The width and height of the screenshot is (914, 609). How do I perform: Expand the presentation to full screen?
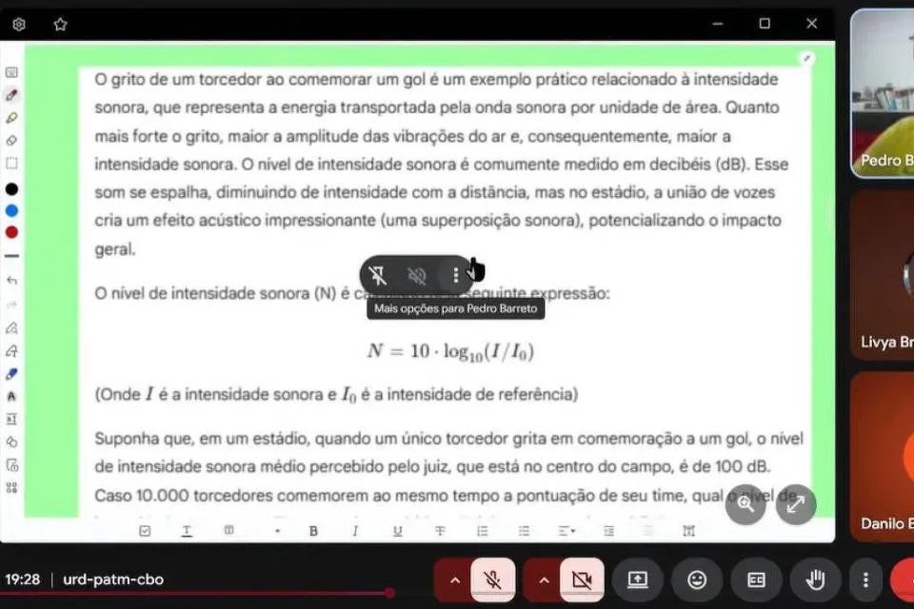pos(796,504)
